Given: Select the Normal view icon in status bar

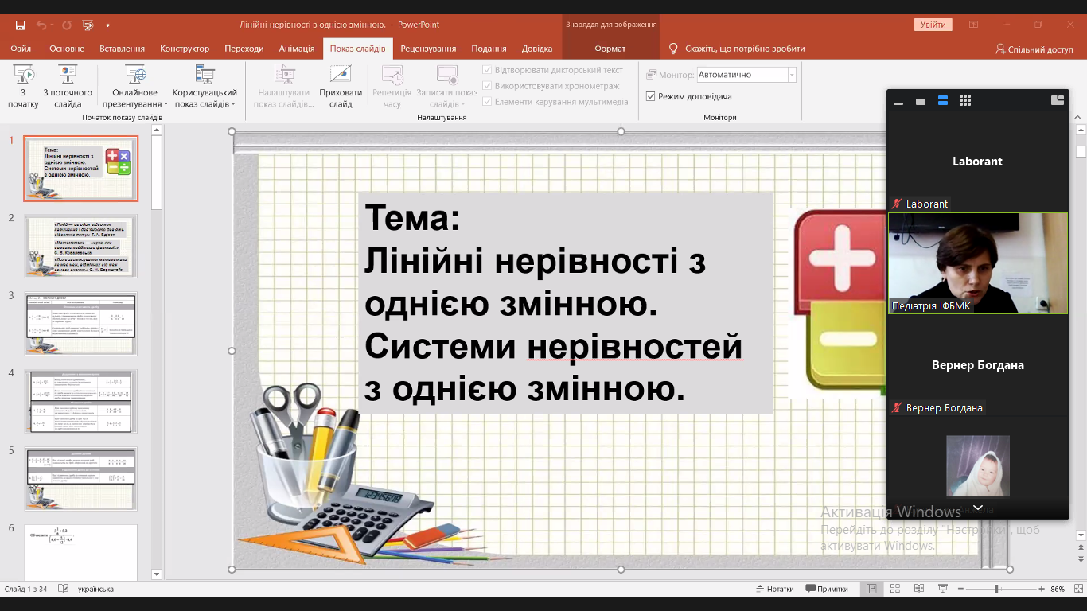Looking at the screenshot, I should click(872, 588).
